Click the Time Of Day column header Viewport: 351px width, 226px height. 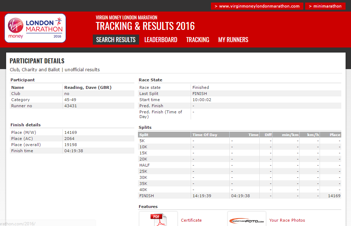(x=205, y=135)
